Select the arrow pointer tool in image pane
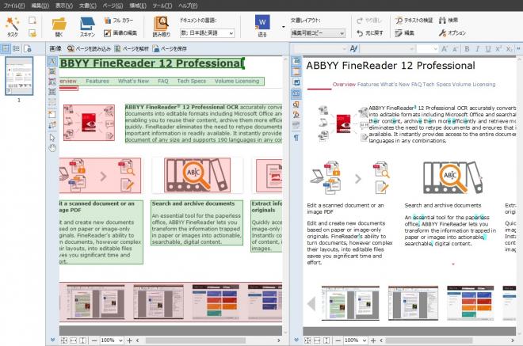 pos(52,137)
